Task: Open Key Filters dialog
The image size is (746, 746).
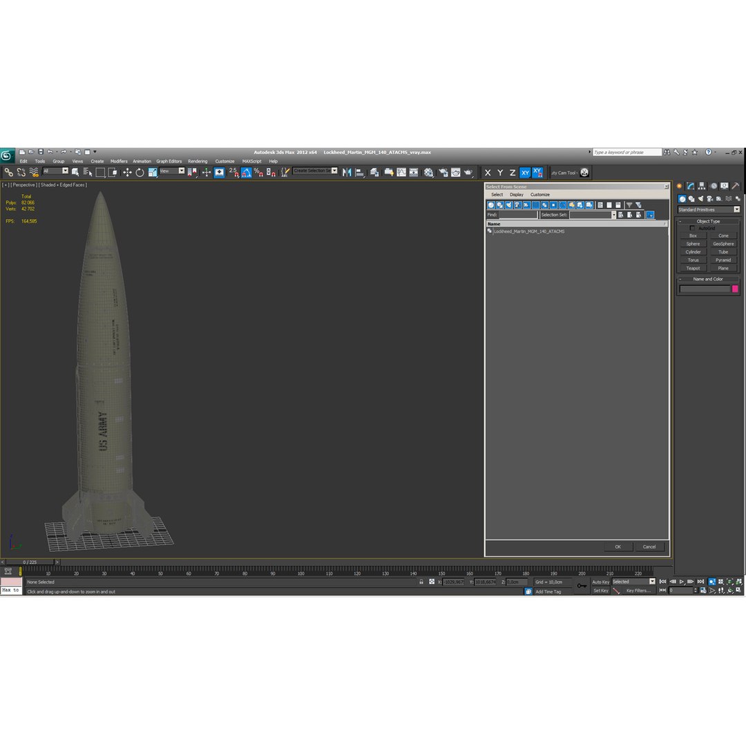Action: point(638,591)
